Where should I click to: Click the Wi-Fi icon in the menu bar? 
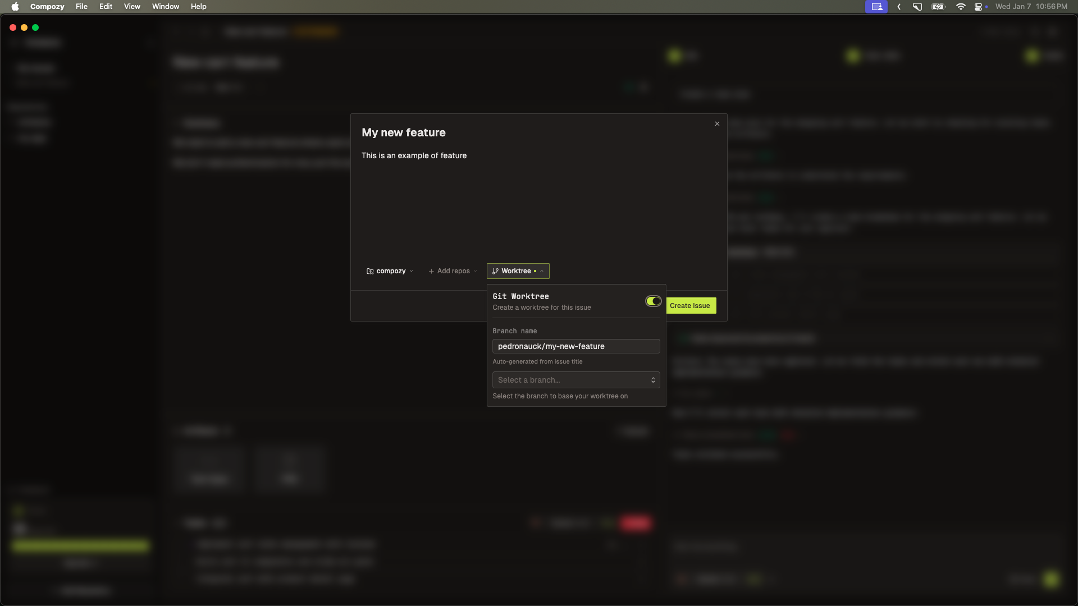pos(960,6)
